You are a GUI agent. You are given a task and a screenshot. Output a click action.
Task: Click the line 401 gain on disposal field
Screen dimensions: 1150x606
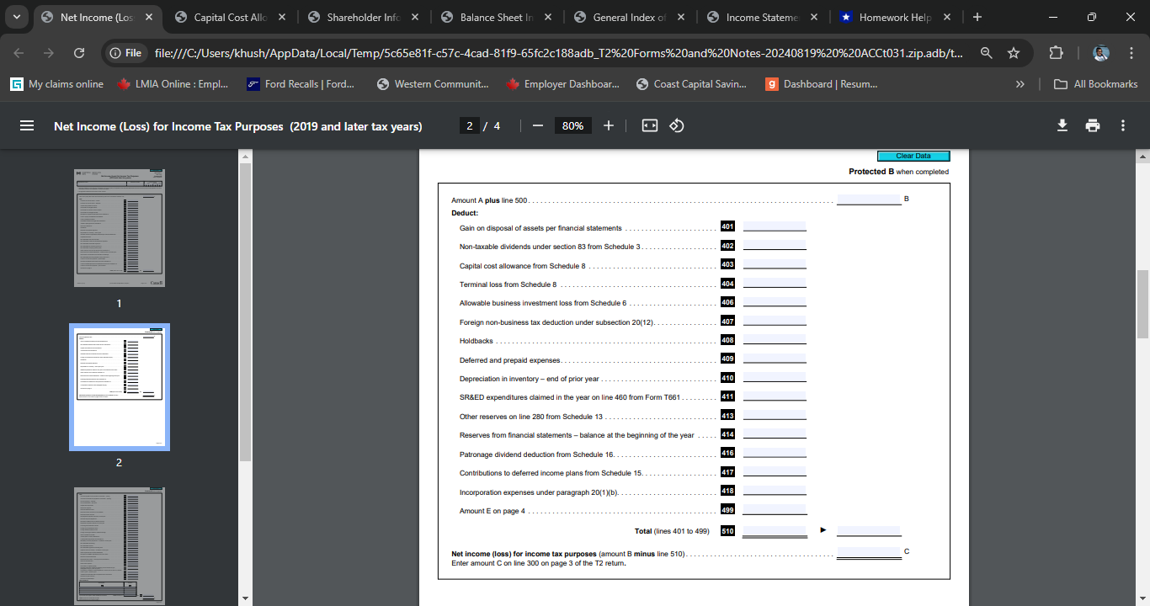[775, 226]
